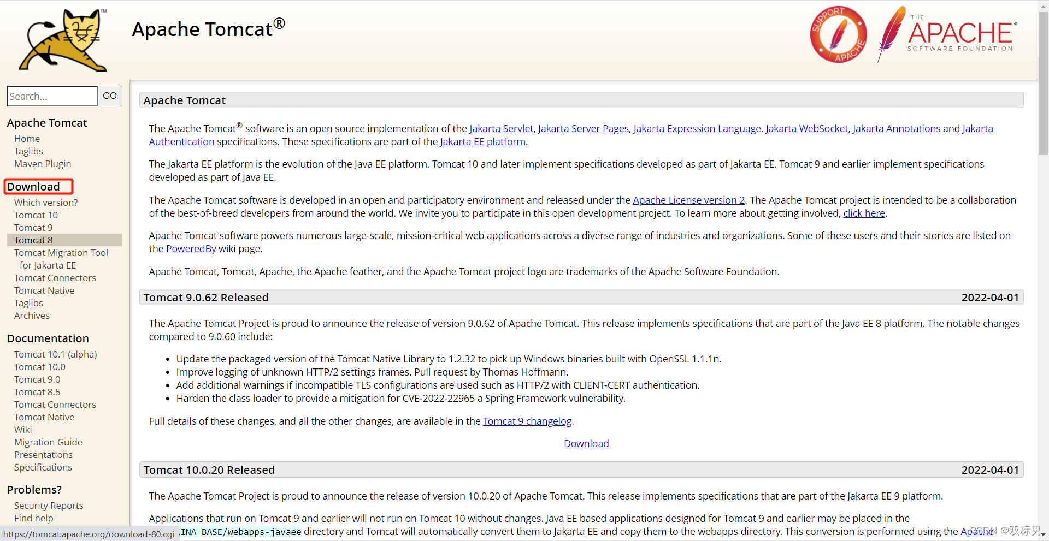Click the Apache Tomcat page title
Viewport: 1049px width, 541px height.
click(208, 29)
